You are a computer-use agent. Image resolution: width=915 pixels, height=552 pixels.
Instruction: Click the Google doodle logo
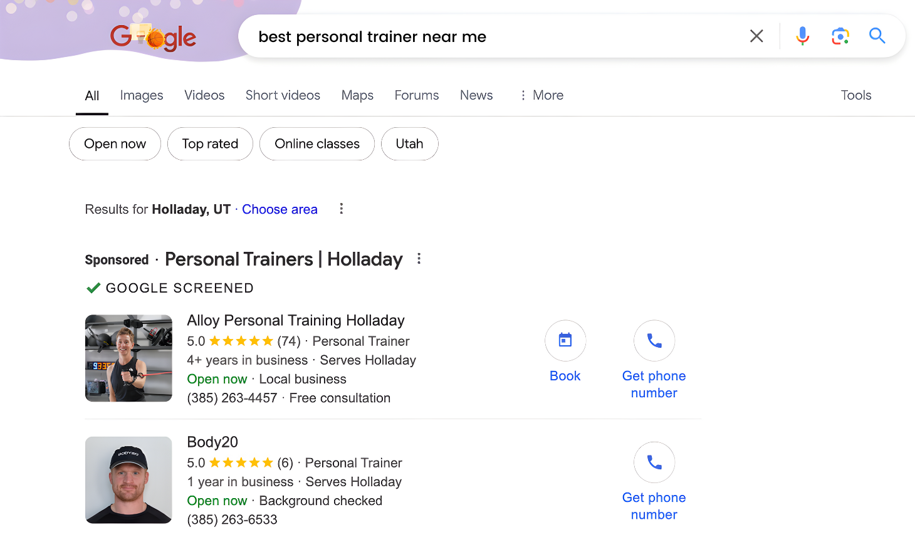pos(153,38)
